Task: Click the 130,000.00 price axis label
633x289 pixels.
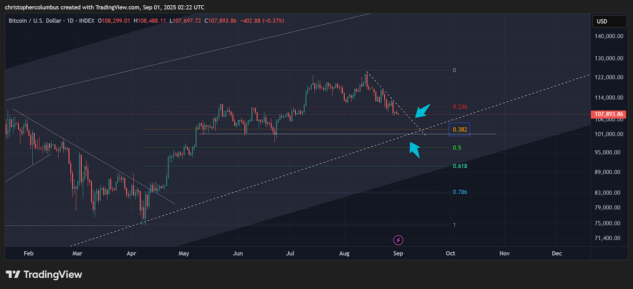Action: coord(610,58)
